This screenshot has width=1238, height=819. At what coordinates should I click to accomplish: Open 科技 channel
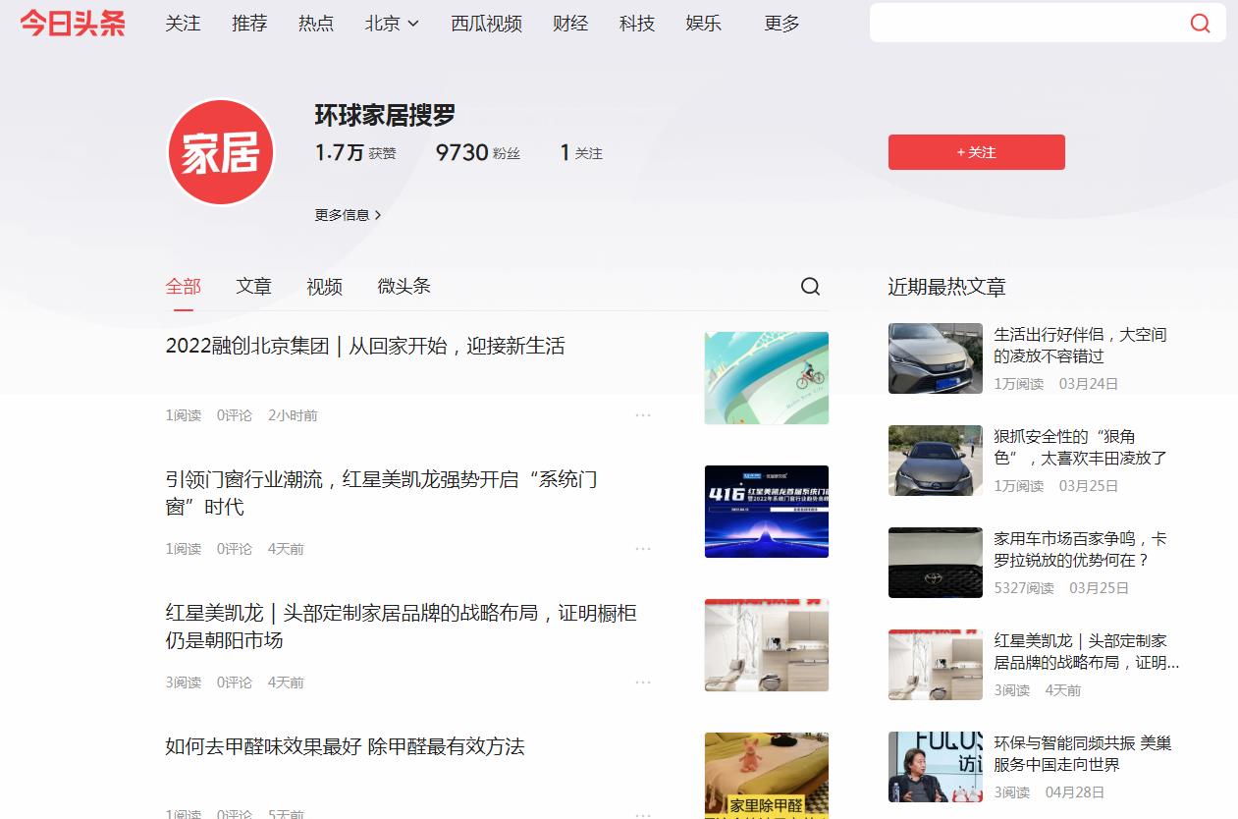point(637,23)
